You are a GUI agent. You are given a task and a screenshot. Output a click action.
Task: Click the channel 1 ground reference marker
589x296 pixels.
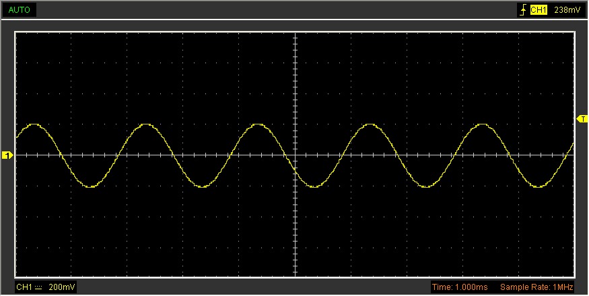7,156
